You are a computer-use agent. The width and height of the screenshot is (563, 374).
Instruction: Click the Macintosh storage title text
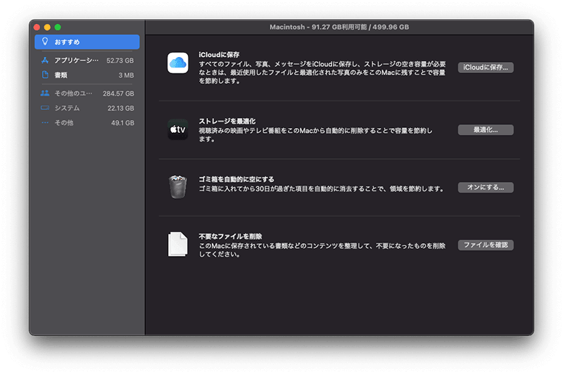pyautogui.click(x=339, y=27)
